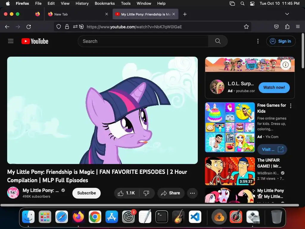Subscribe to the My Little Pony channel

click(x=86, y=193)
